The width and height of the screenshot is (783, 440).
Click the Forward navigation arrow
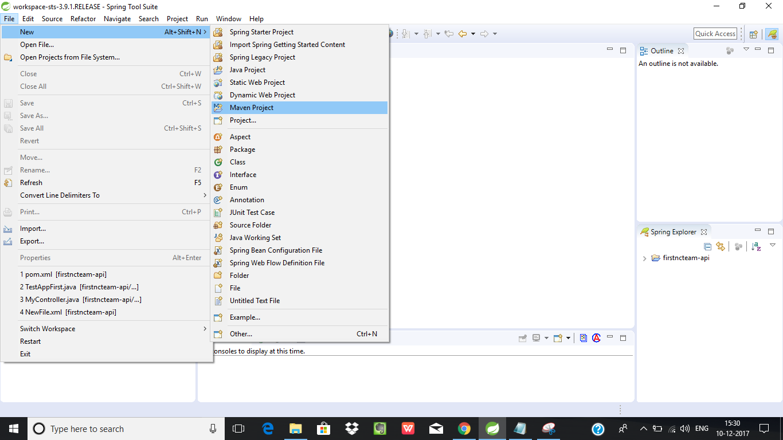(484, 33)
